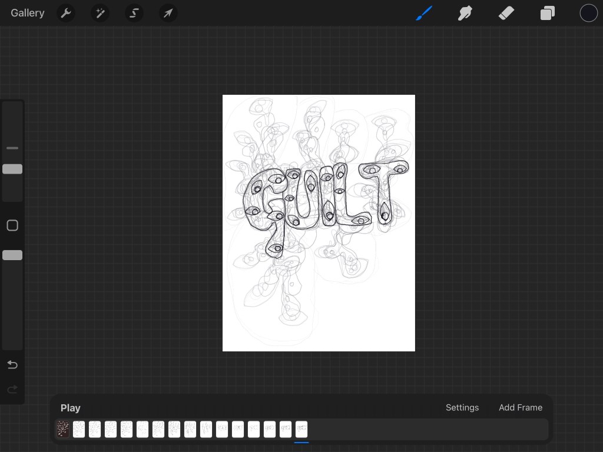Play the animation
This screenshot has width=603, height=452.
[x=70, y=408]
